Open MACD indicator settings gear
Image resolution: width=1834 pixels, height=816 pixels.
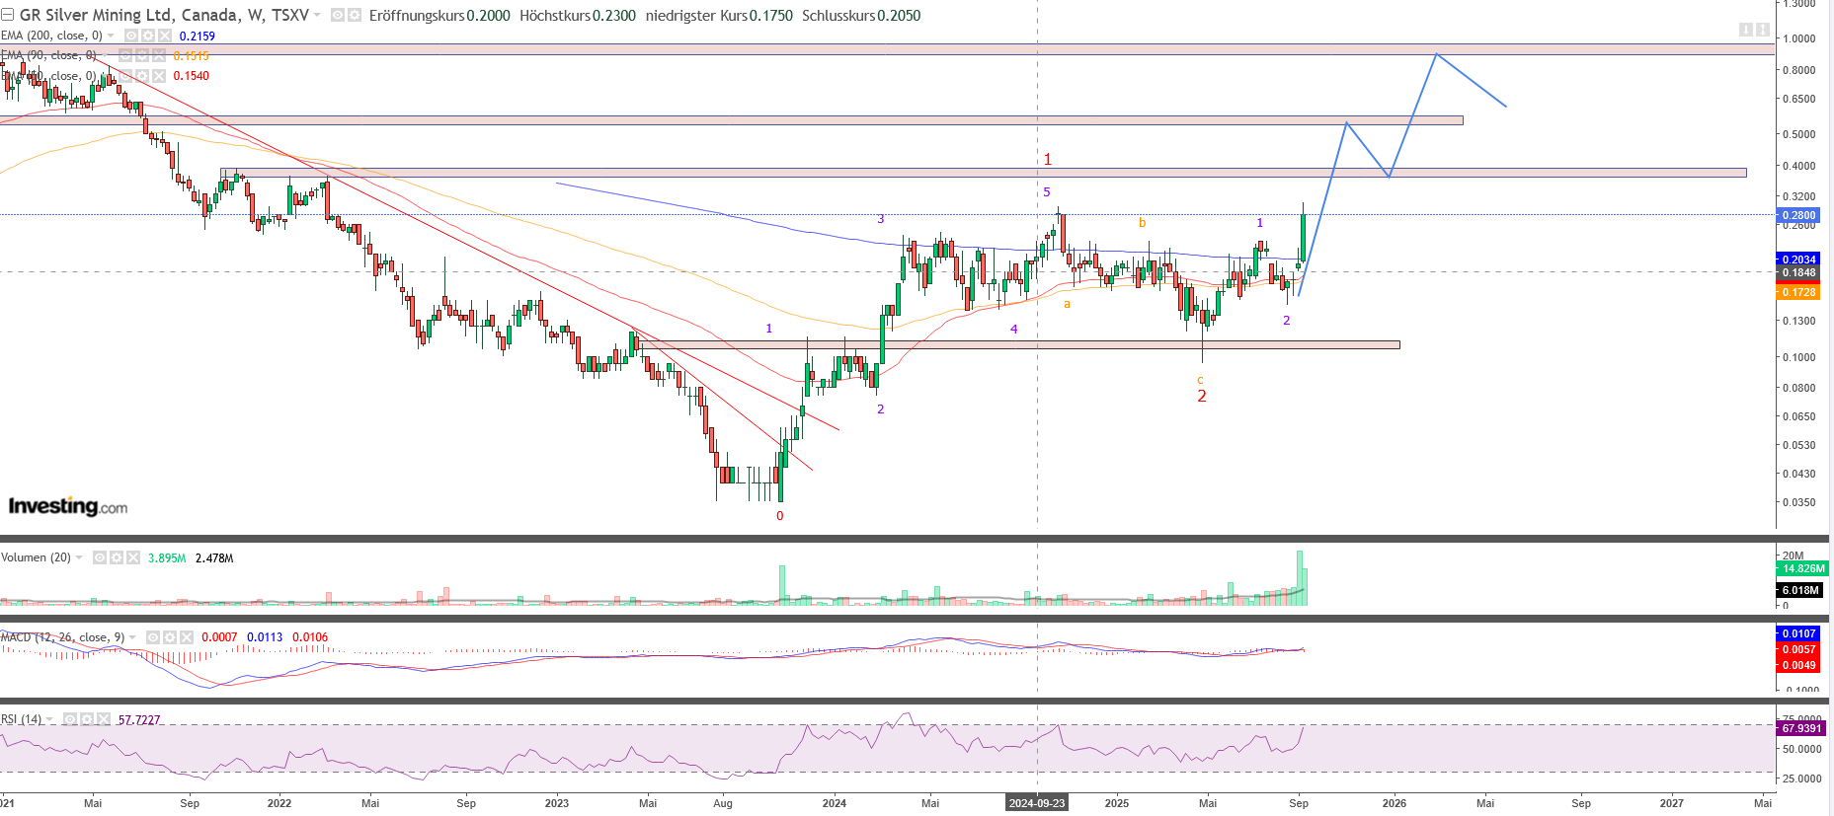tap(170, 637)
